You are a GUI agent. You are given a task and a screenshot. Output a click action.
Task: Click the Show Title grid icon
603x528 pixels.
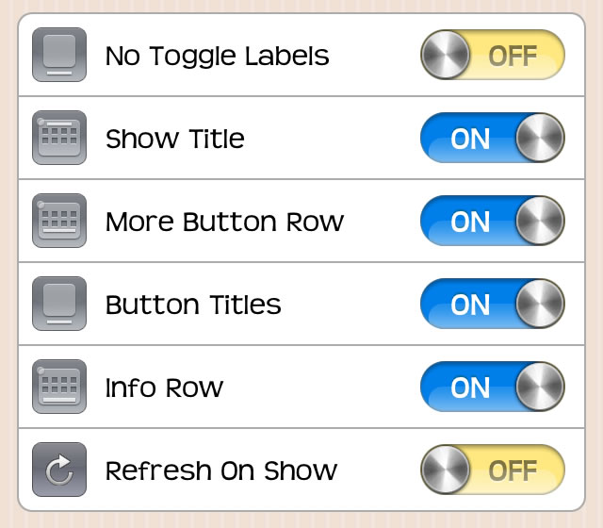tap(59, 138)
